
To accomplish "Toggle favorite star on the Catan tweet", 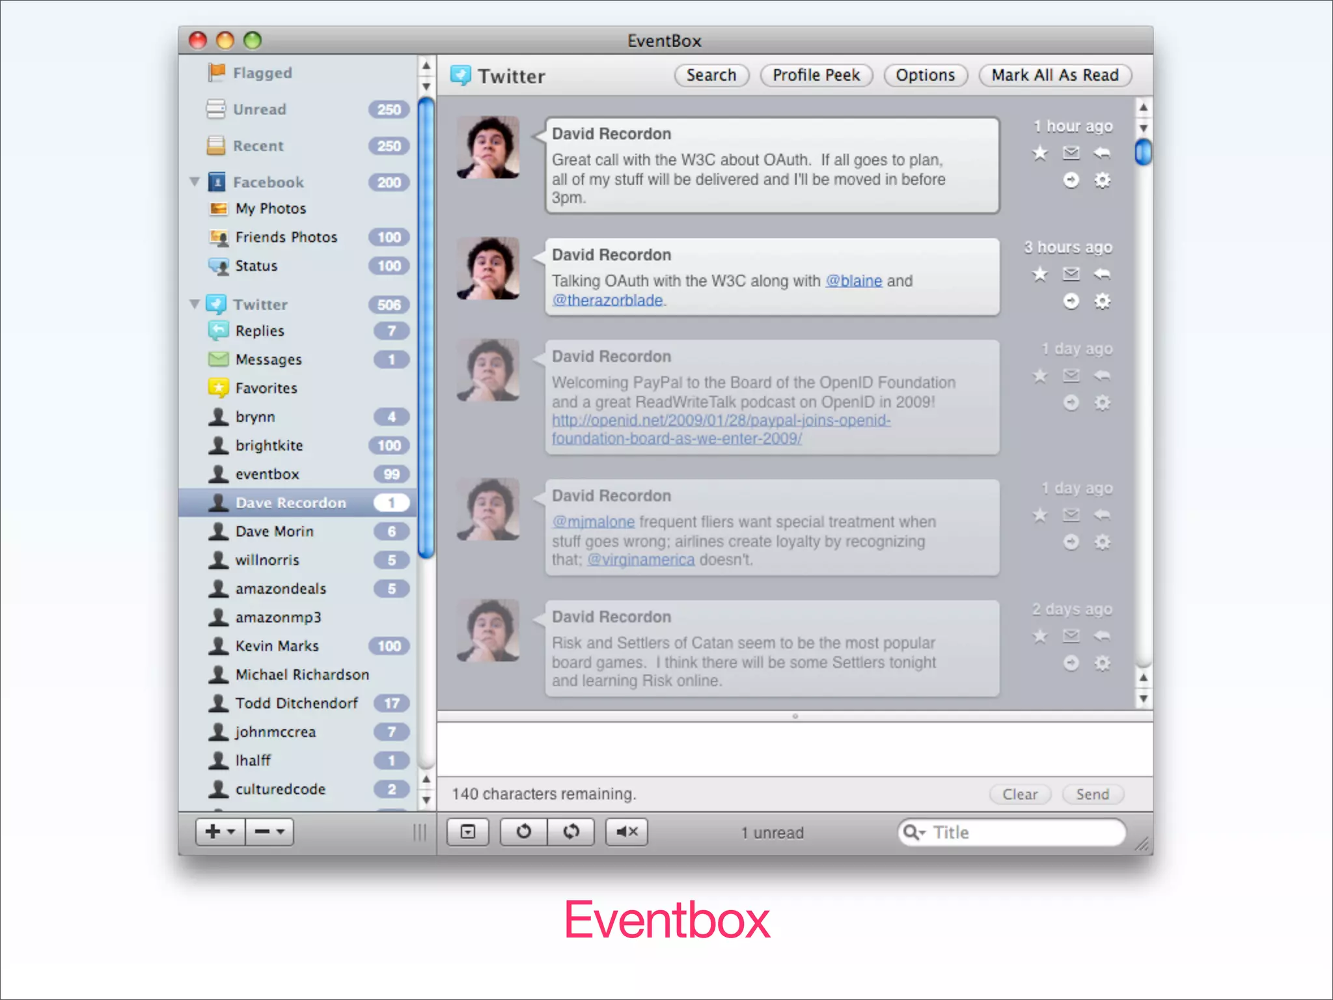I will [x=1039, y=636].
